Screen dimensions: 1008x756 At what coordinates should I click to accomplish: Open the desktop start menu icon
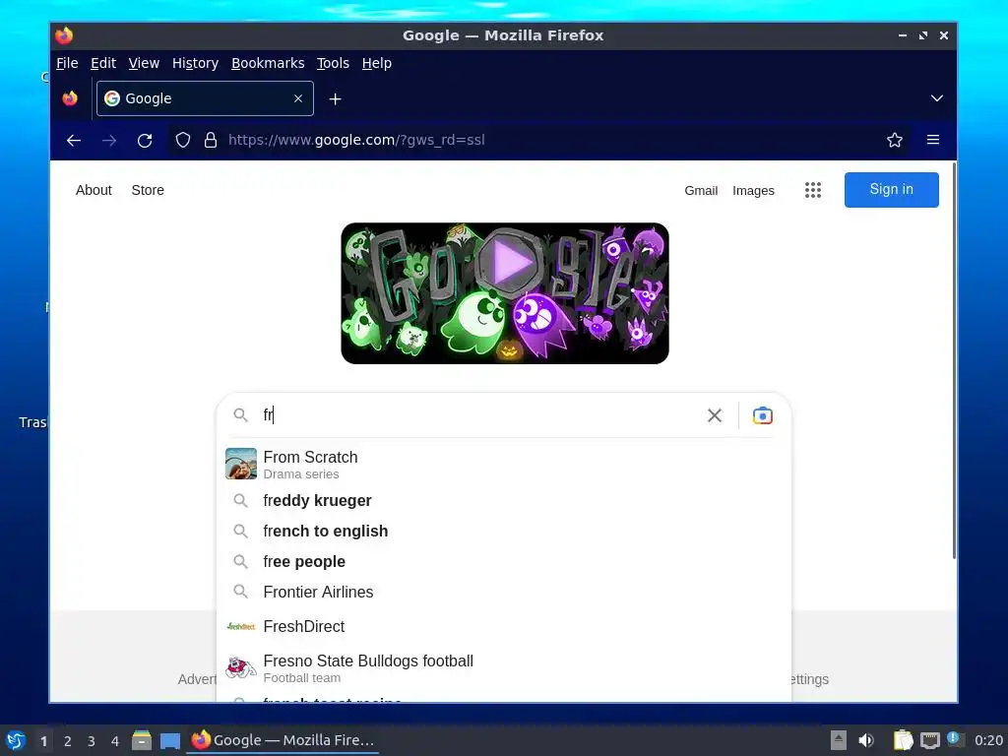tap(16, 740)
